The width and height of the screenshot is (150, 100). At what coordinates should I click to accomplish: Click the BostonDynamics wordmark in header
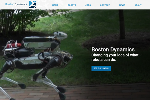[16, 4]
